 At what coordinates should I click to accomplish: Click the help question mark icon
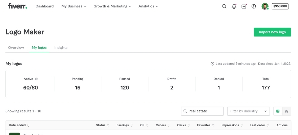click(254, 6)
